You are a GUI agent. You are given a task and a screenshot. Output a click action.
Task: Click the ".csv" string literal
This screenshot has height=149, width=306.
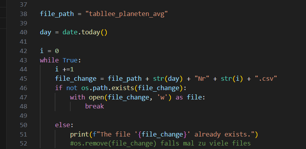(266, 78)
